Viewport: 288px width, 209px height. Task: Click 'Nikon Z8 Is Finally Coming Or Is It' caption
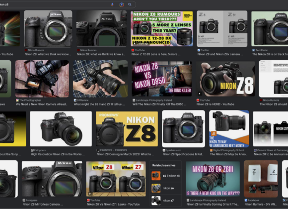213,205
